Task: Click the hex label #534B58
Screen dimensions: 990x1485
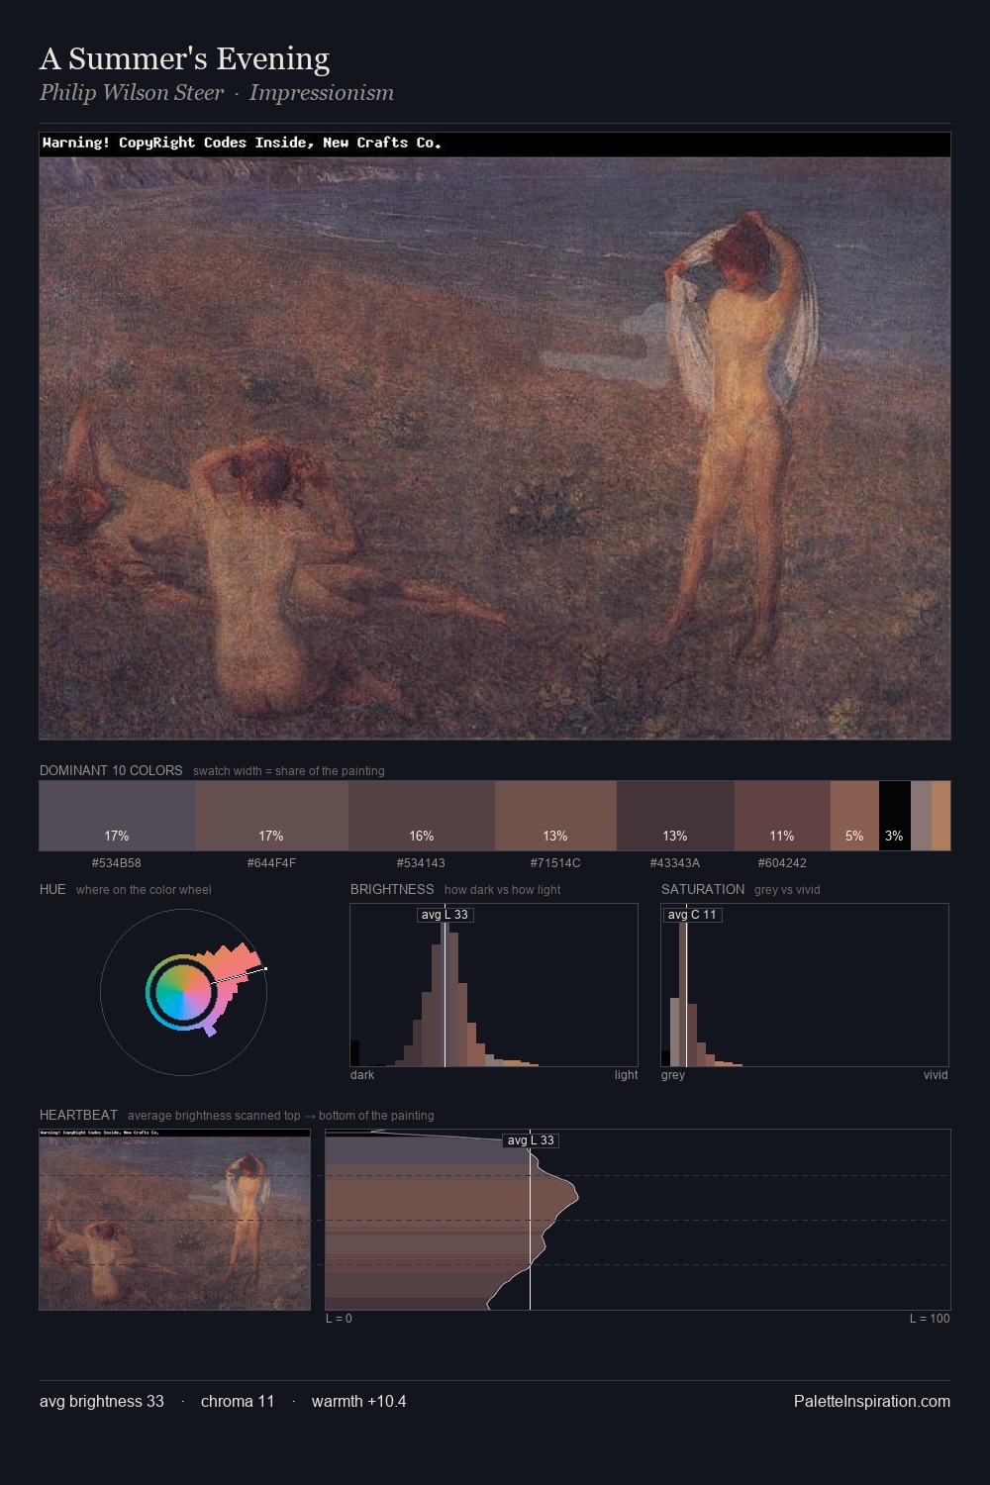Action: click(117, 863)
